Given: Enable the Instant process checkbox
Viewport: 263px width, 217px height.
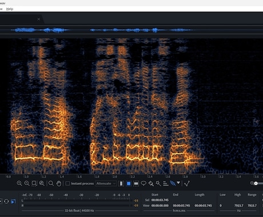Looking at the screenshot, I should coord(67,183).
